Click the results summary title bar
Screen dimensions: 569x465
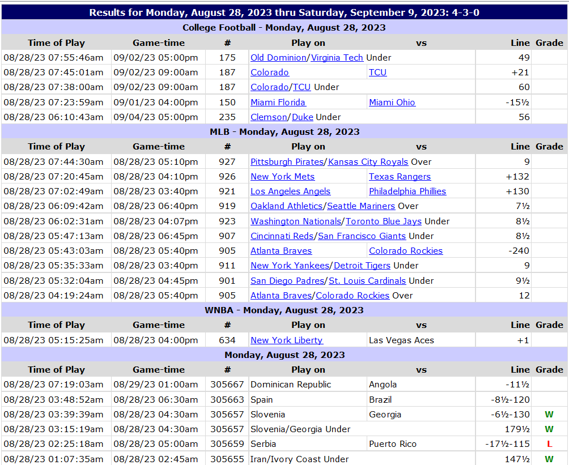284,12
